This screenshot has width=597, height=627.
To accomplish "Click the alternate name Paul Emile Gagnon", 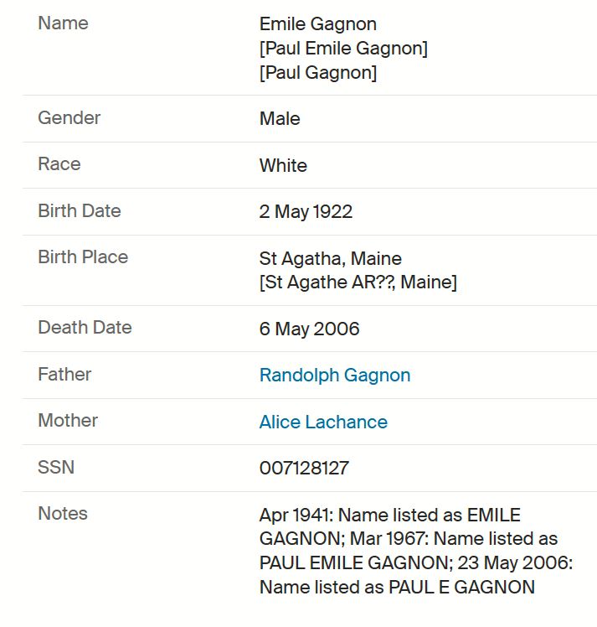I will [x=343, y=49].
